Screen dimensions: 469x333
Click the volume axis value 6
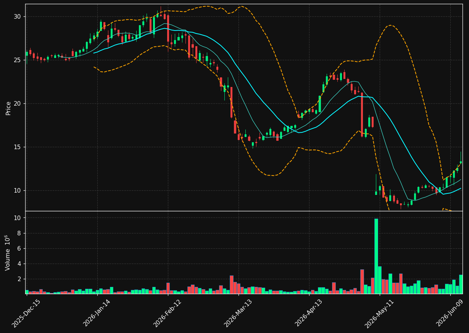[19, 249]
